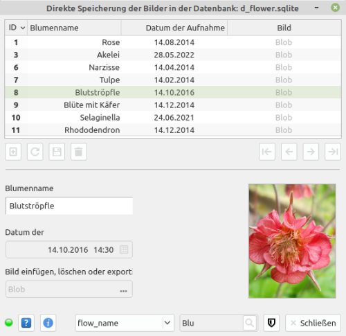Minimize the window via dash button
This screenshot has width=346, height=336.
point(317,8)
